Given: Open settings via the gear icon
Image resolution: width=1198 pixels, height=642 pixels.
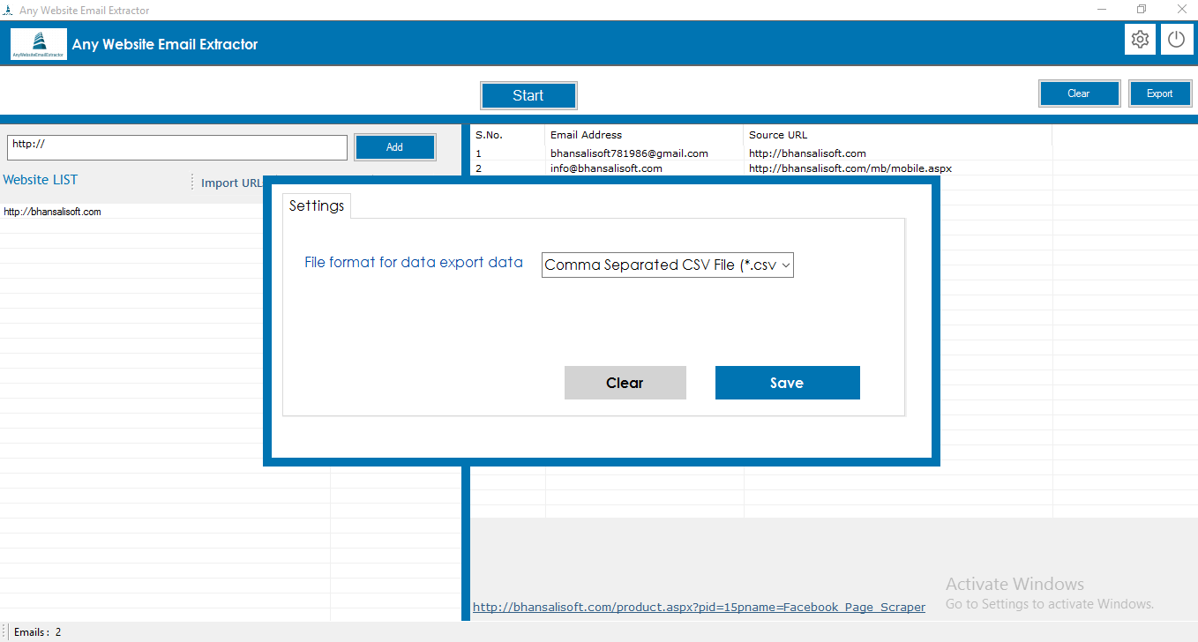Looking at the screenshot, I should 1141,40.
